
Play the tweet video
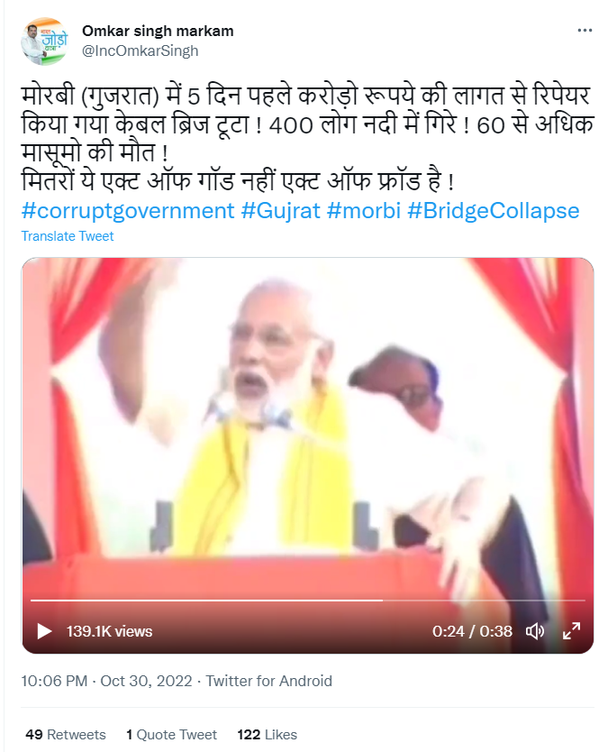pyautogui.click(x=44, y=631)
